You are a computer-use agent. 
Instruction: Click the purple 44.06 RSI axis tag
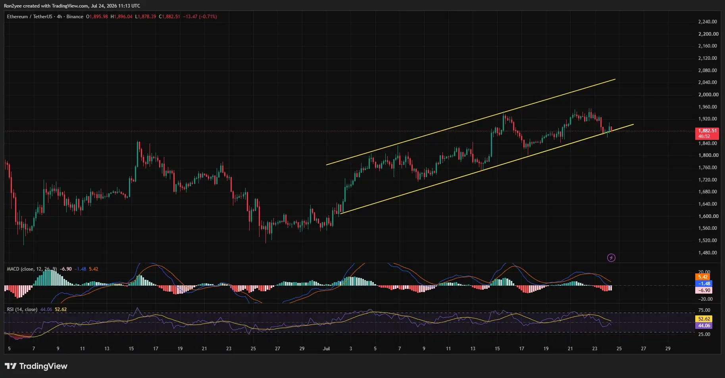click(704, 326)
